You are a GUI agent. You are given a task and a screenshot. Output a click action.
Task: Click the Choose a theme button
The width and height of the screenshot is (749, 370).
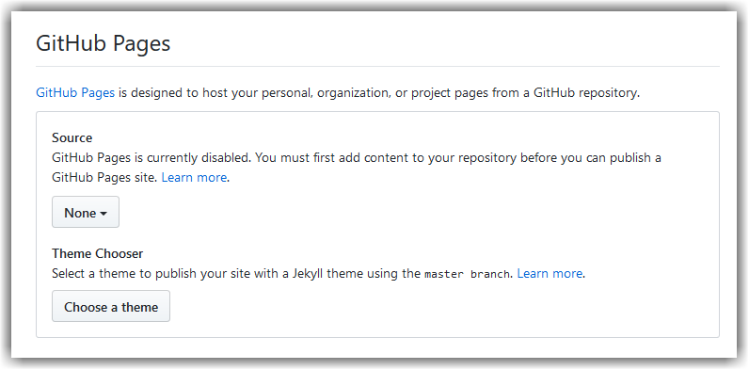111,306
